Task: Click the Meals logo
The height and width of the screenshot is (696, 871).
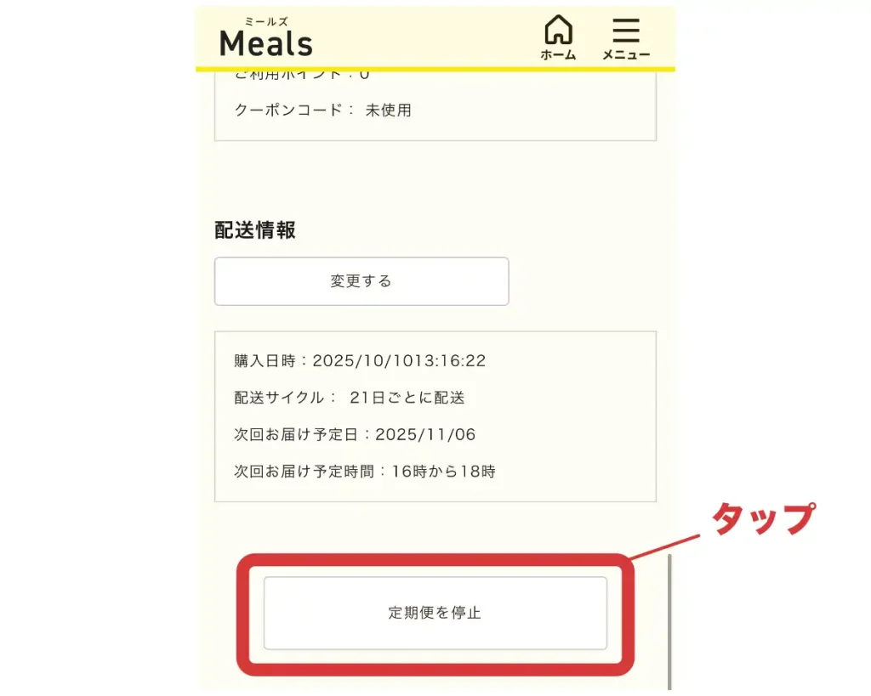Action: tap(266, 42)
